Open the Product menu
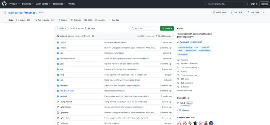 tap(14, 4)
